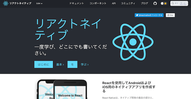Open the API menu item
191x99 pixels.
pos(114,3)
